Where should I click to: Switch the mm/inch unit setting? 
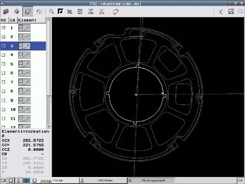[x=80, y=12]
